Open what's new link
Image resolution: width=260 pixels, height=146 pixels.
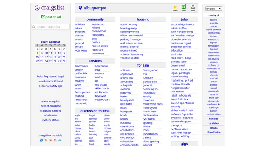point(50,115)
